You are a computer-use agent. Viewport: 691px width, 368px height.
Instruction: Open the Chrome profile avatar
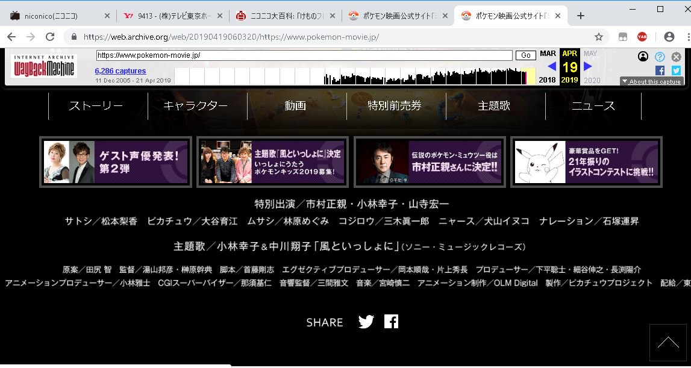click(x=669, y=37)
